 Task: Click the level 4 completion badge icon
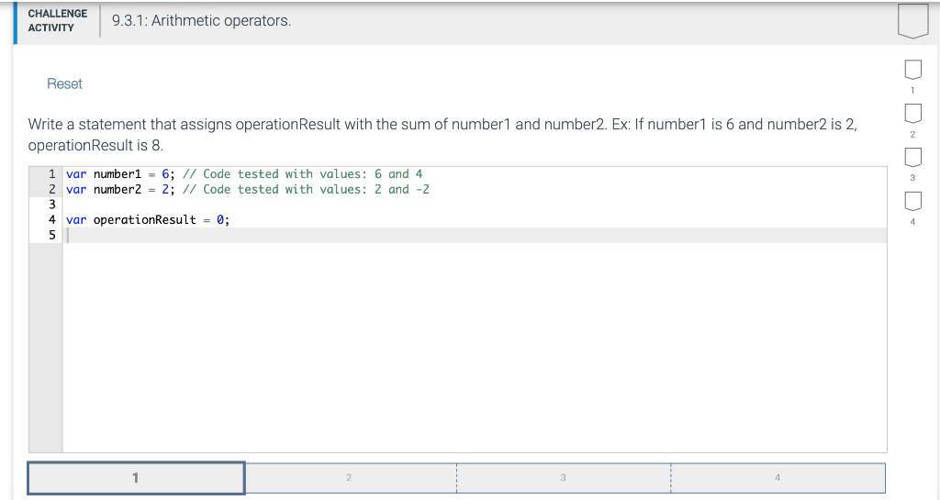pos(913,201)
